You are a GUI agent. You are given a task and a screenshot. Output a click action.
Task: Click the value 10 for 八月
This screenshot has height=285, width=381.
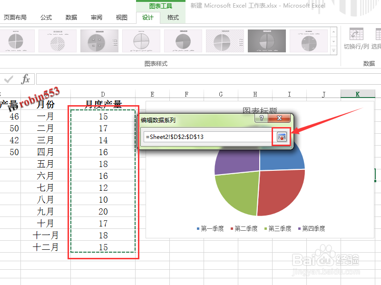coord(103,200)
